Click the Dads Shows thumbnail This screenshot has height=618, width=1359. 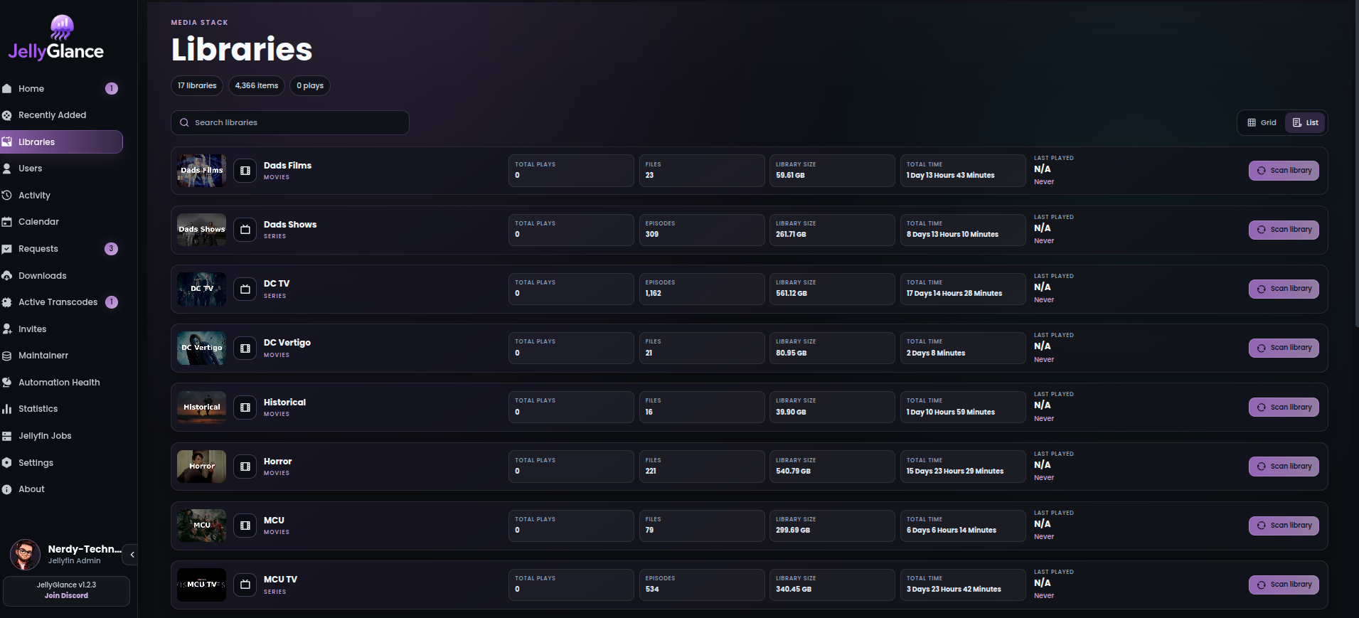point(201,230)
